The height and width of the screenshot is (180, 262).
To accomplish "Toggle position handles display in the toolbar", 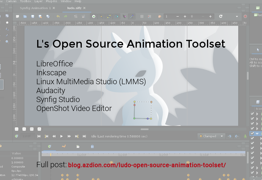I will coord(94,16).
